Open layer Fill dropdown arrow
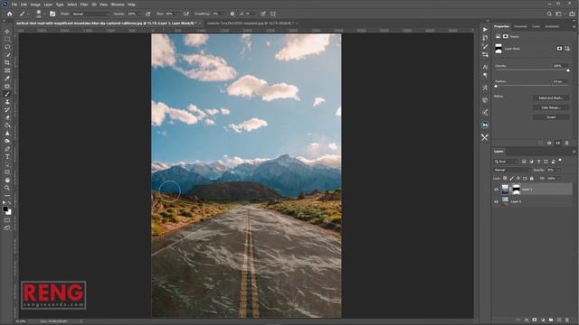 [559, 179]
